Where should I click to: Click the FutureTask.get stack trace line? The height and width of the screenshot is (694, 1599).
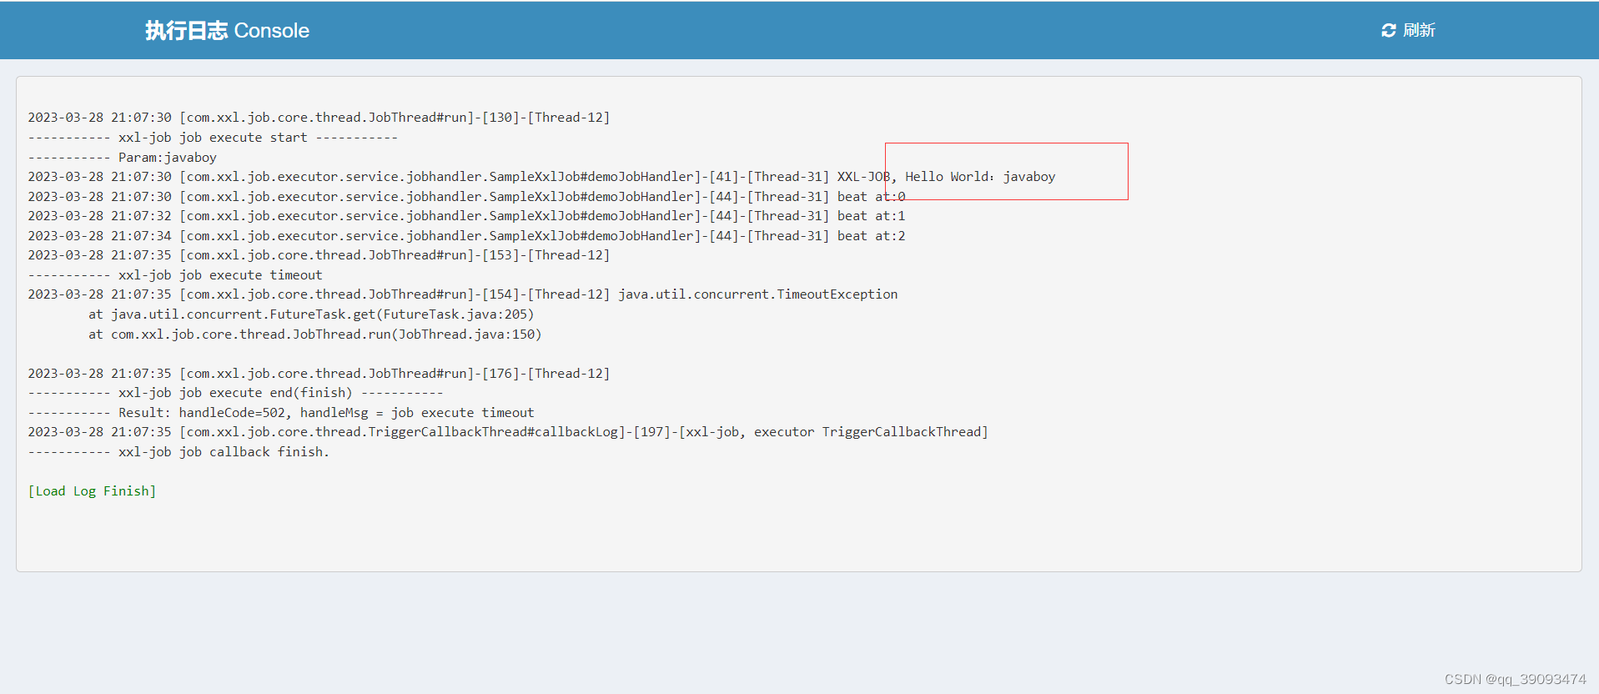311,314
